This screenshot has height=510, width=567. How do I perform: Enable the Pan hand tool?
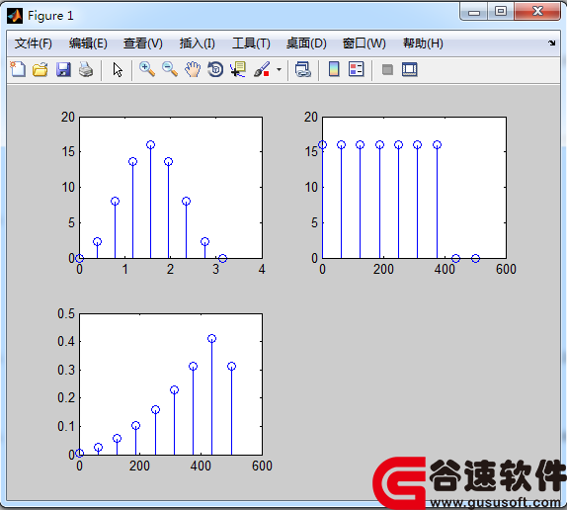193,69
